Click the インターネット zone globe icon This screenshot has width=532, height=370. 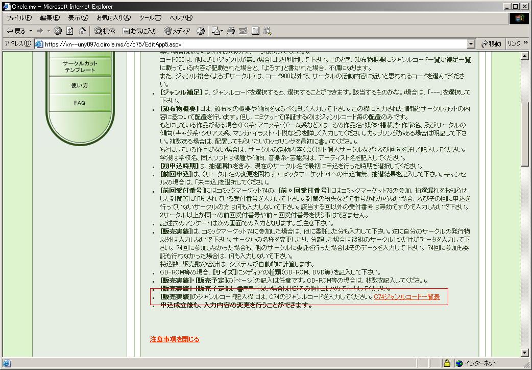pos(460,363)
